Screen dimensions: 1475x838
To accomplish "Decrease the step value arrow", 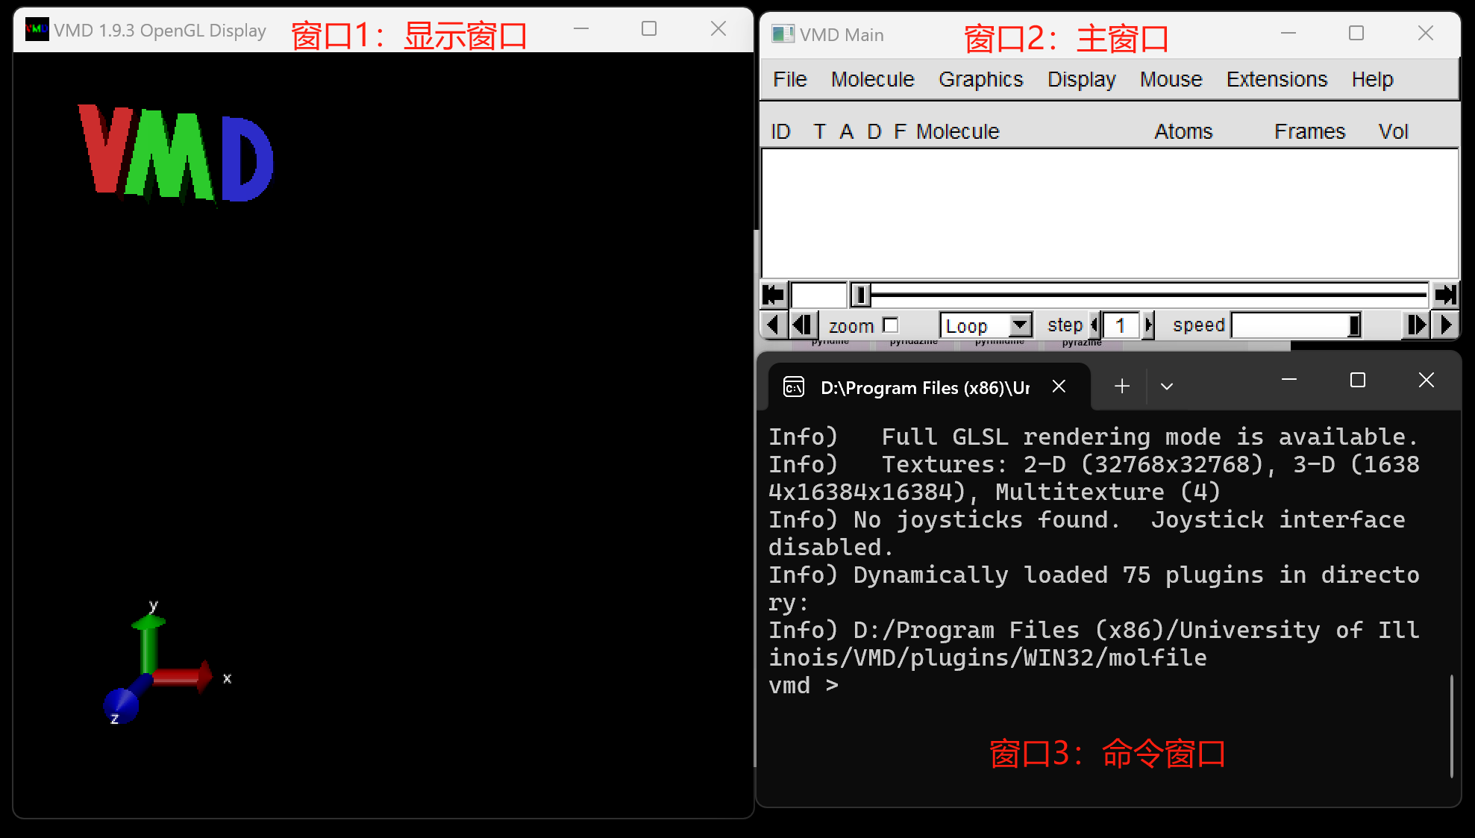I will click(1094, 325).
